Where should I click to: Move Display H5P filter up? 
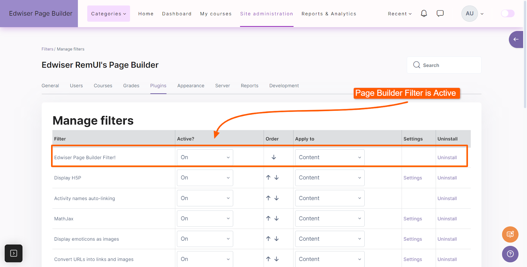(268, 177)
